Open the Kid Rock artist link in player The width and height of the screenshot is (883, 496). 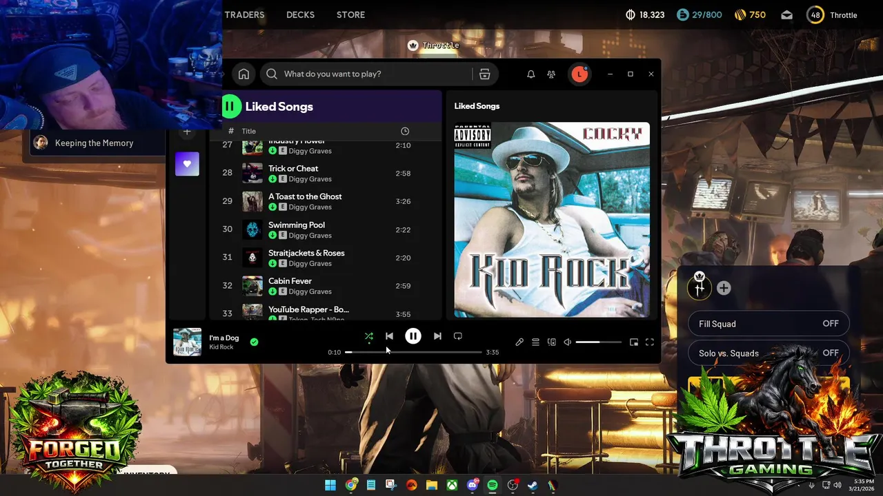221,347
